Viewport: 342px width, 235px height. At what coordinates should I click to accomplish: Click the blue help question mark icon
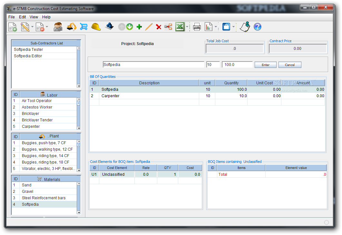(257, 27)
